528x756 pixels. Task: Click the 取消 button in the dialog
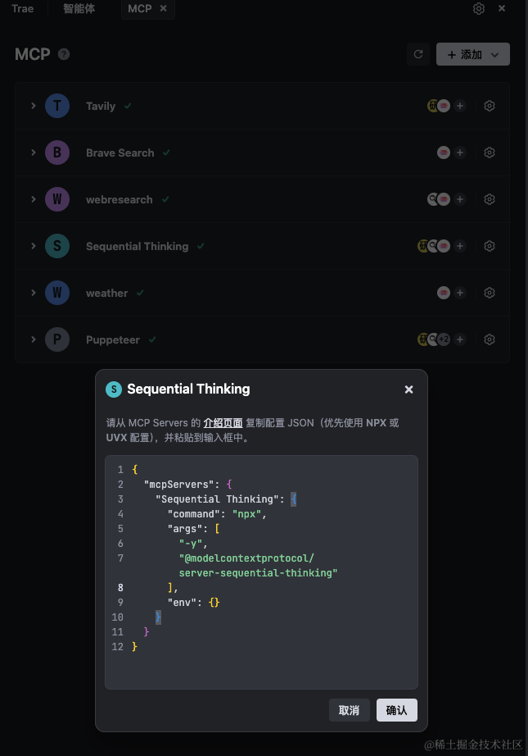(x=349, y=710)
